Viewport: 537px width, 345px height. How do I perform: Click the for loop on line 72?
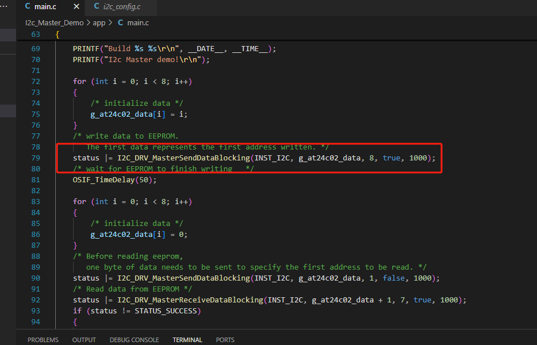click(x=132, y=81)
